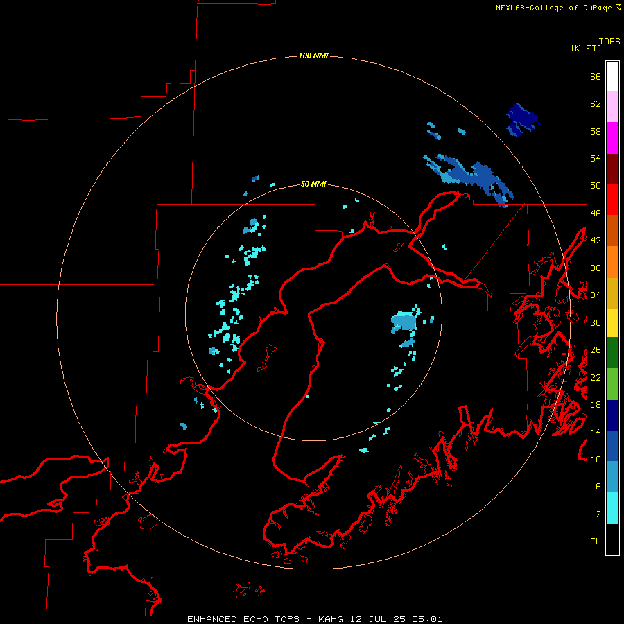Select the navy 22 kft color swatch
Viewport: 624px width, 624px height.
click(612, 415)
